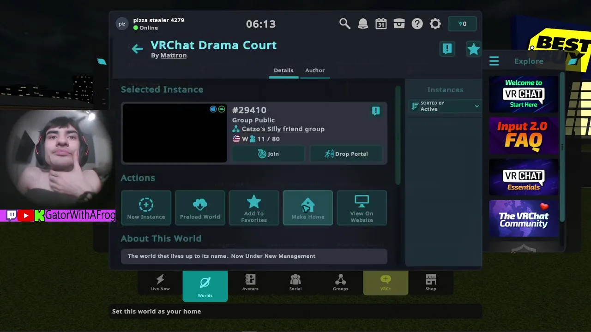
Task: Preload World action button
Action: coord(200,208)
